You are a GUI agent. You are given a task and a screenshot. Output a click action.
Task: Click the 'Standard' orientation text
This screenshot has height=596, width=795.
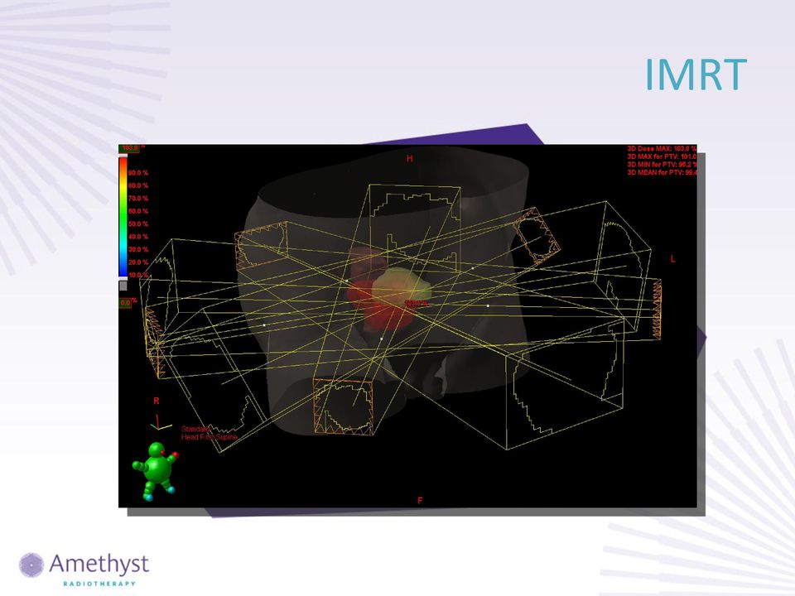(x=195, y=430)
